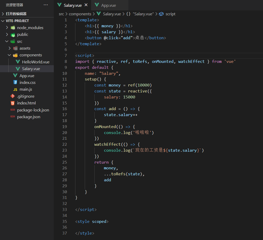Collapse the src folder
The width and height of the screenshot is (263, 240).
coord(7,41)
